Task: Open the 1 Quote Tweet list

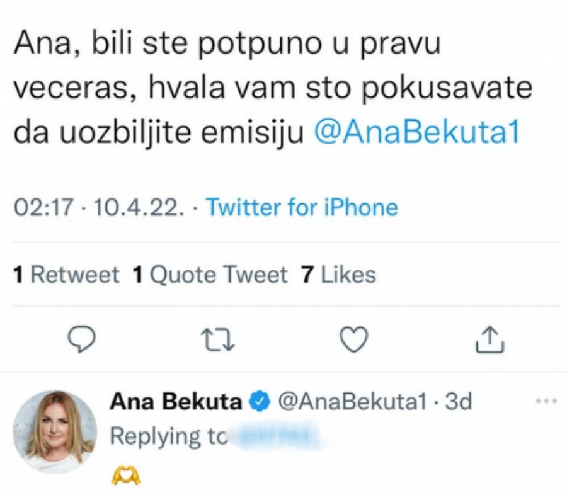Action: [x=211, y=274]
